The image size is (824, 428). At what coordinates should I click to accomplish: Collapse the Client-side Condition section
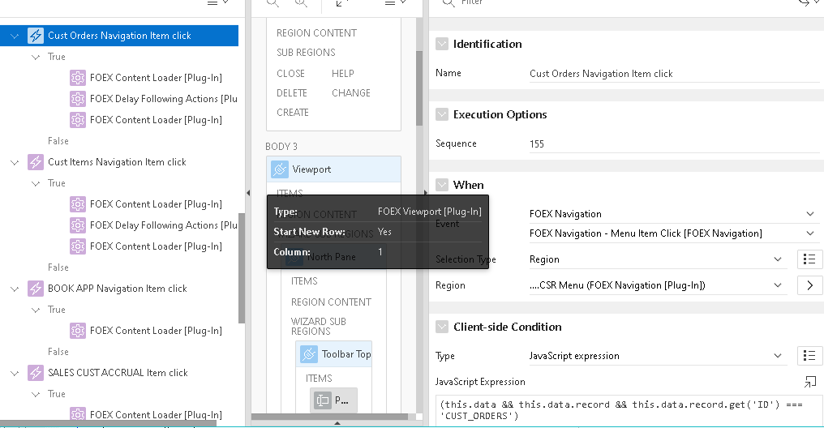coord(442,327)
